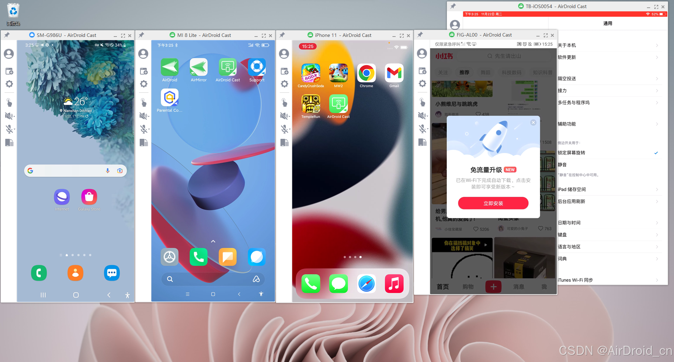Click 先生请出山 search field in 小红书

504,56
